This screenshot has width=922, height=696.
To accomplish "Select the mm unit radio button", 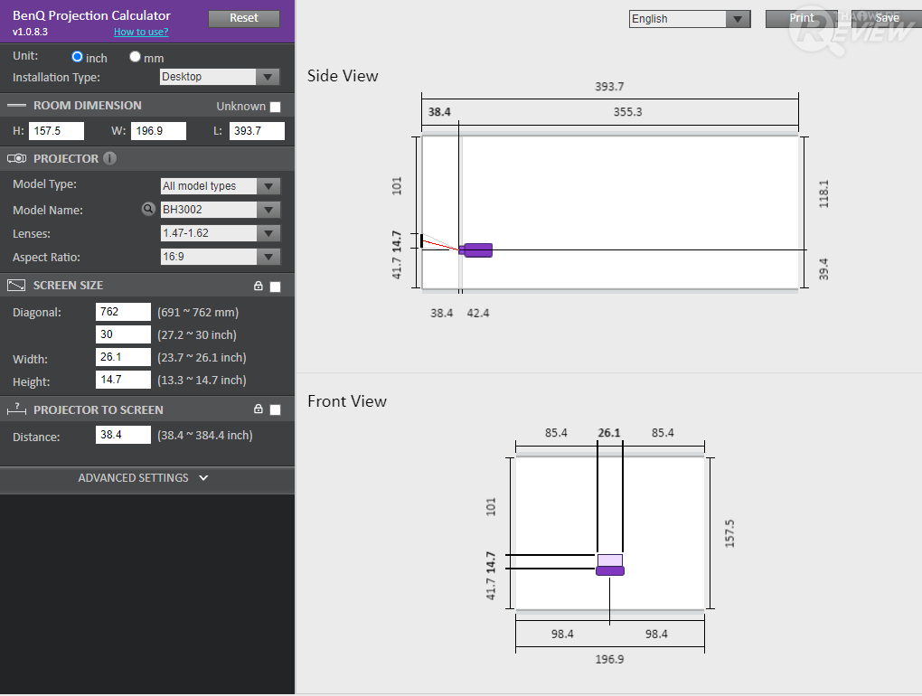I will (136, 56).
